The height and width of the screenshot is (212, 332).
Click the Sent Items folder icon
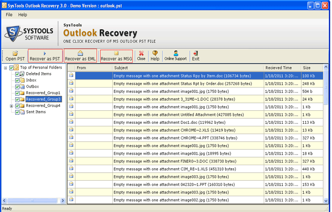click(22, 112)
